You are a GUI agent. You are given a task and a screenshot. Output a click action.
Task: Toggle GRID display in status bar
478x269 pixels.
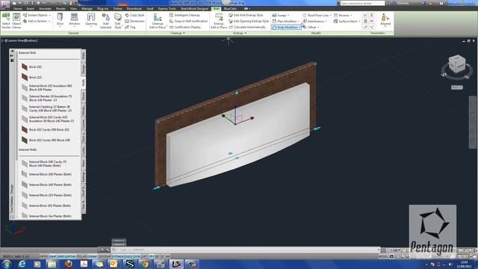tap(61, 256)
